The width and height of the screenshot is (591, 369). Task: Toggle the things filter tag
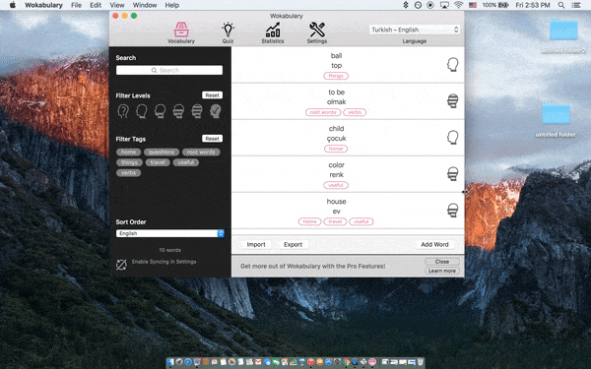129,162
